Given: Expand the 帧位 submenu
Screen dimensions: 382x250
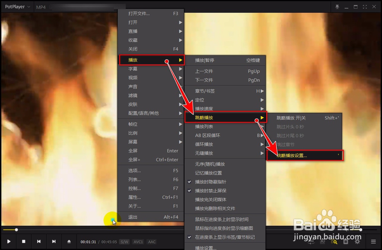Looking at the screenshot, I should pos(151,124).
